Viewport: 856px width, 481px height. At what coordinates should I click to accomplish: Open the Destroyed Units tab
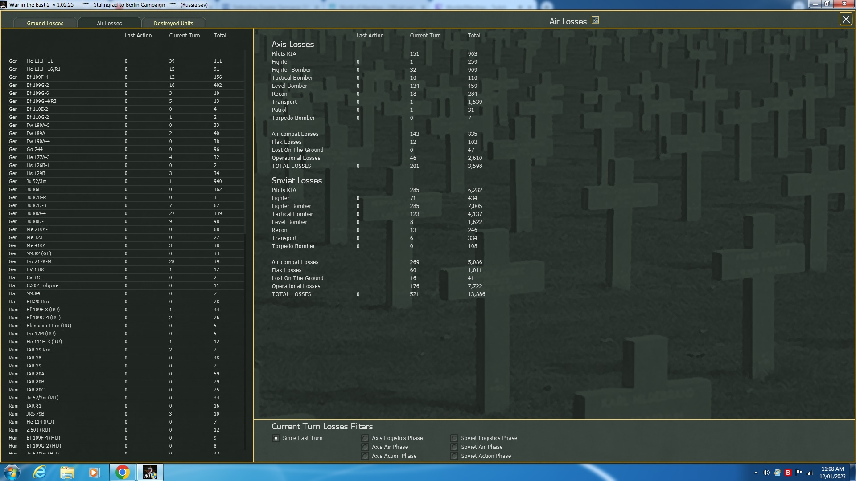(x=173, y=23)
